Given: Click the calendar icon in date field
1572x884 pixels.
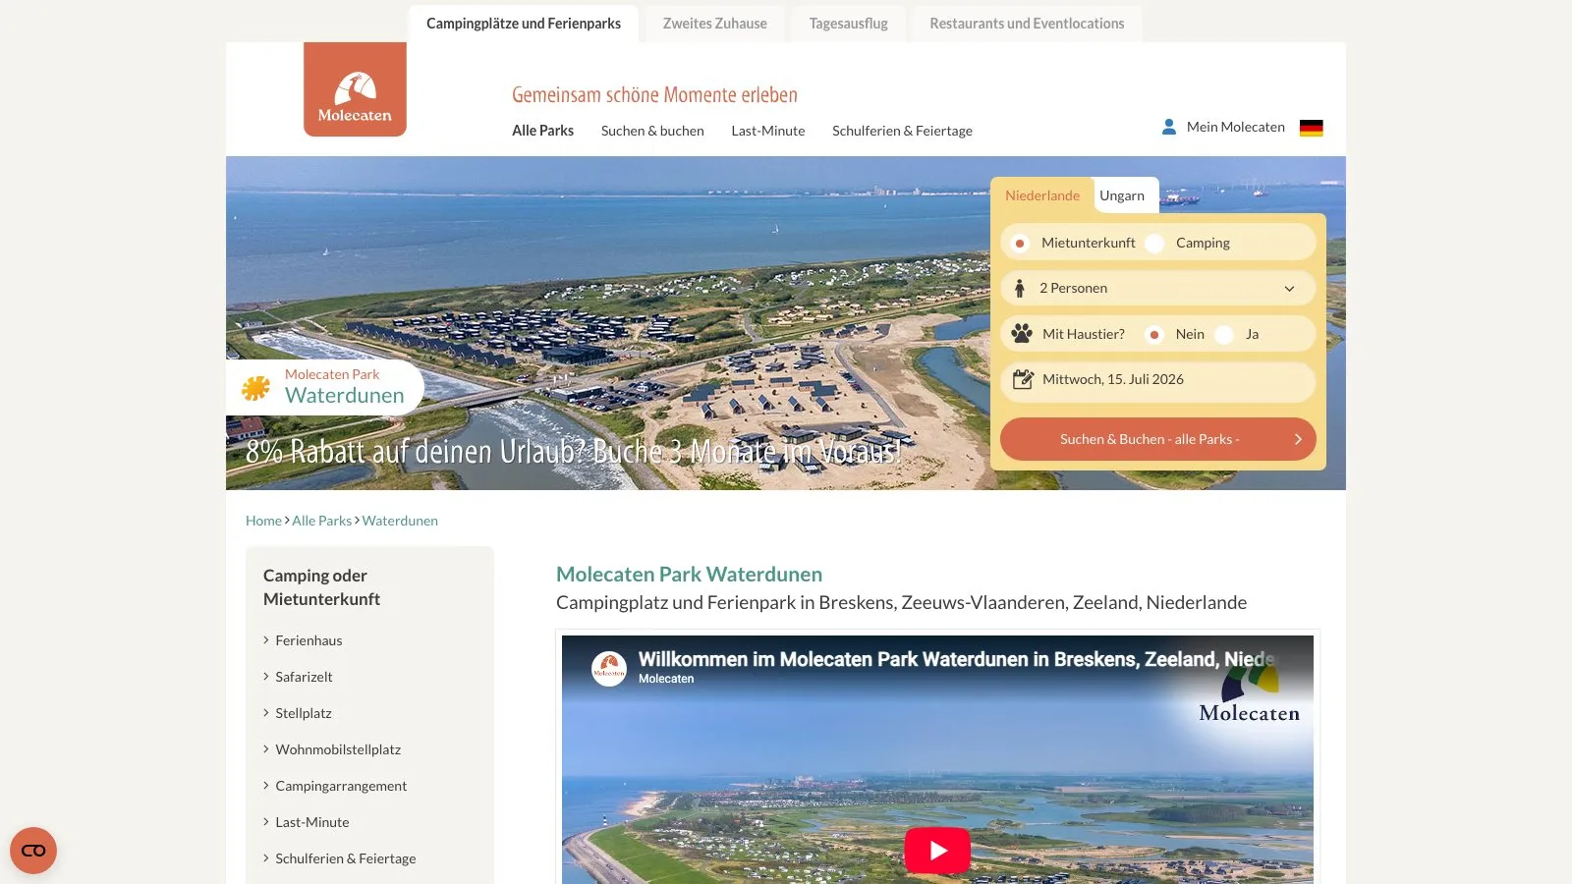Looking at the screenshot, I should tap(1023, 379).
